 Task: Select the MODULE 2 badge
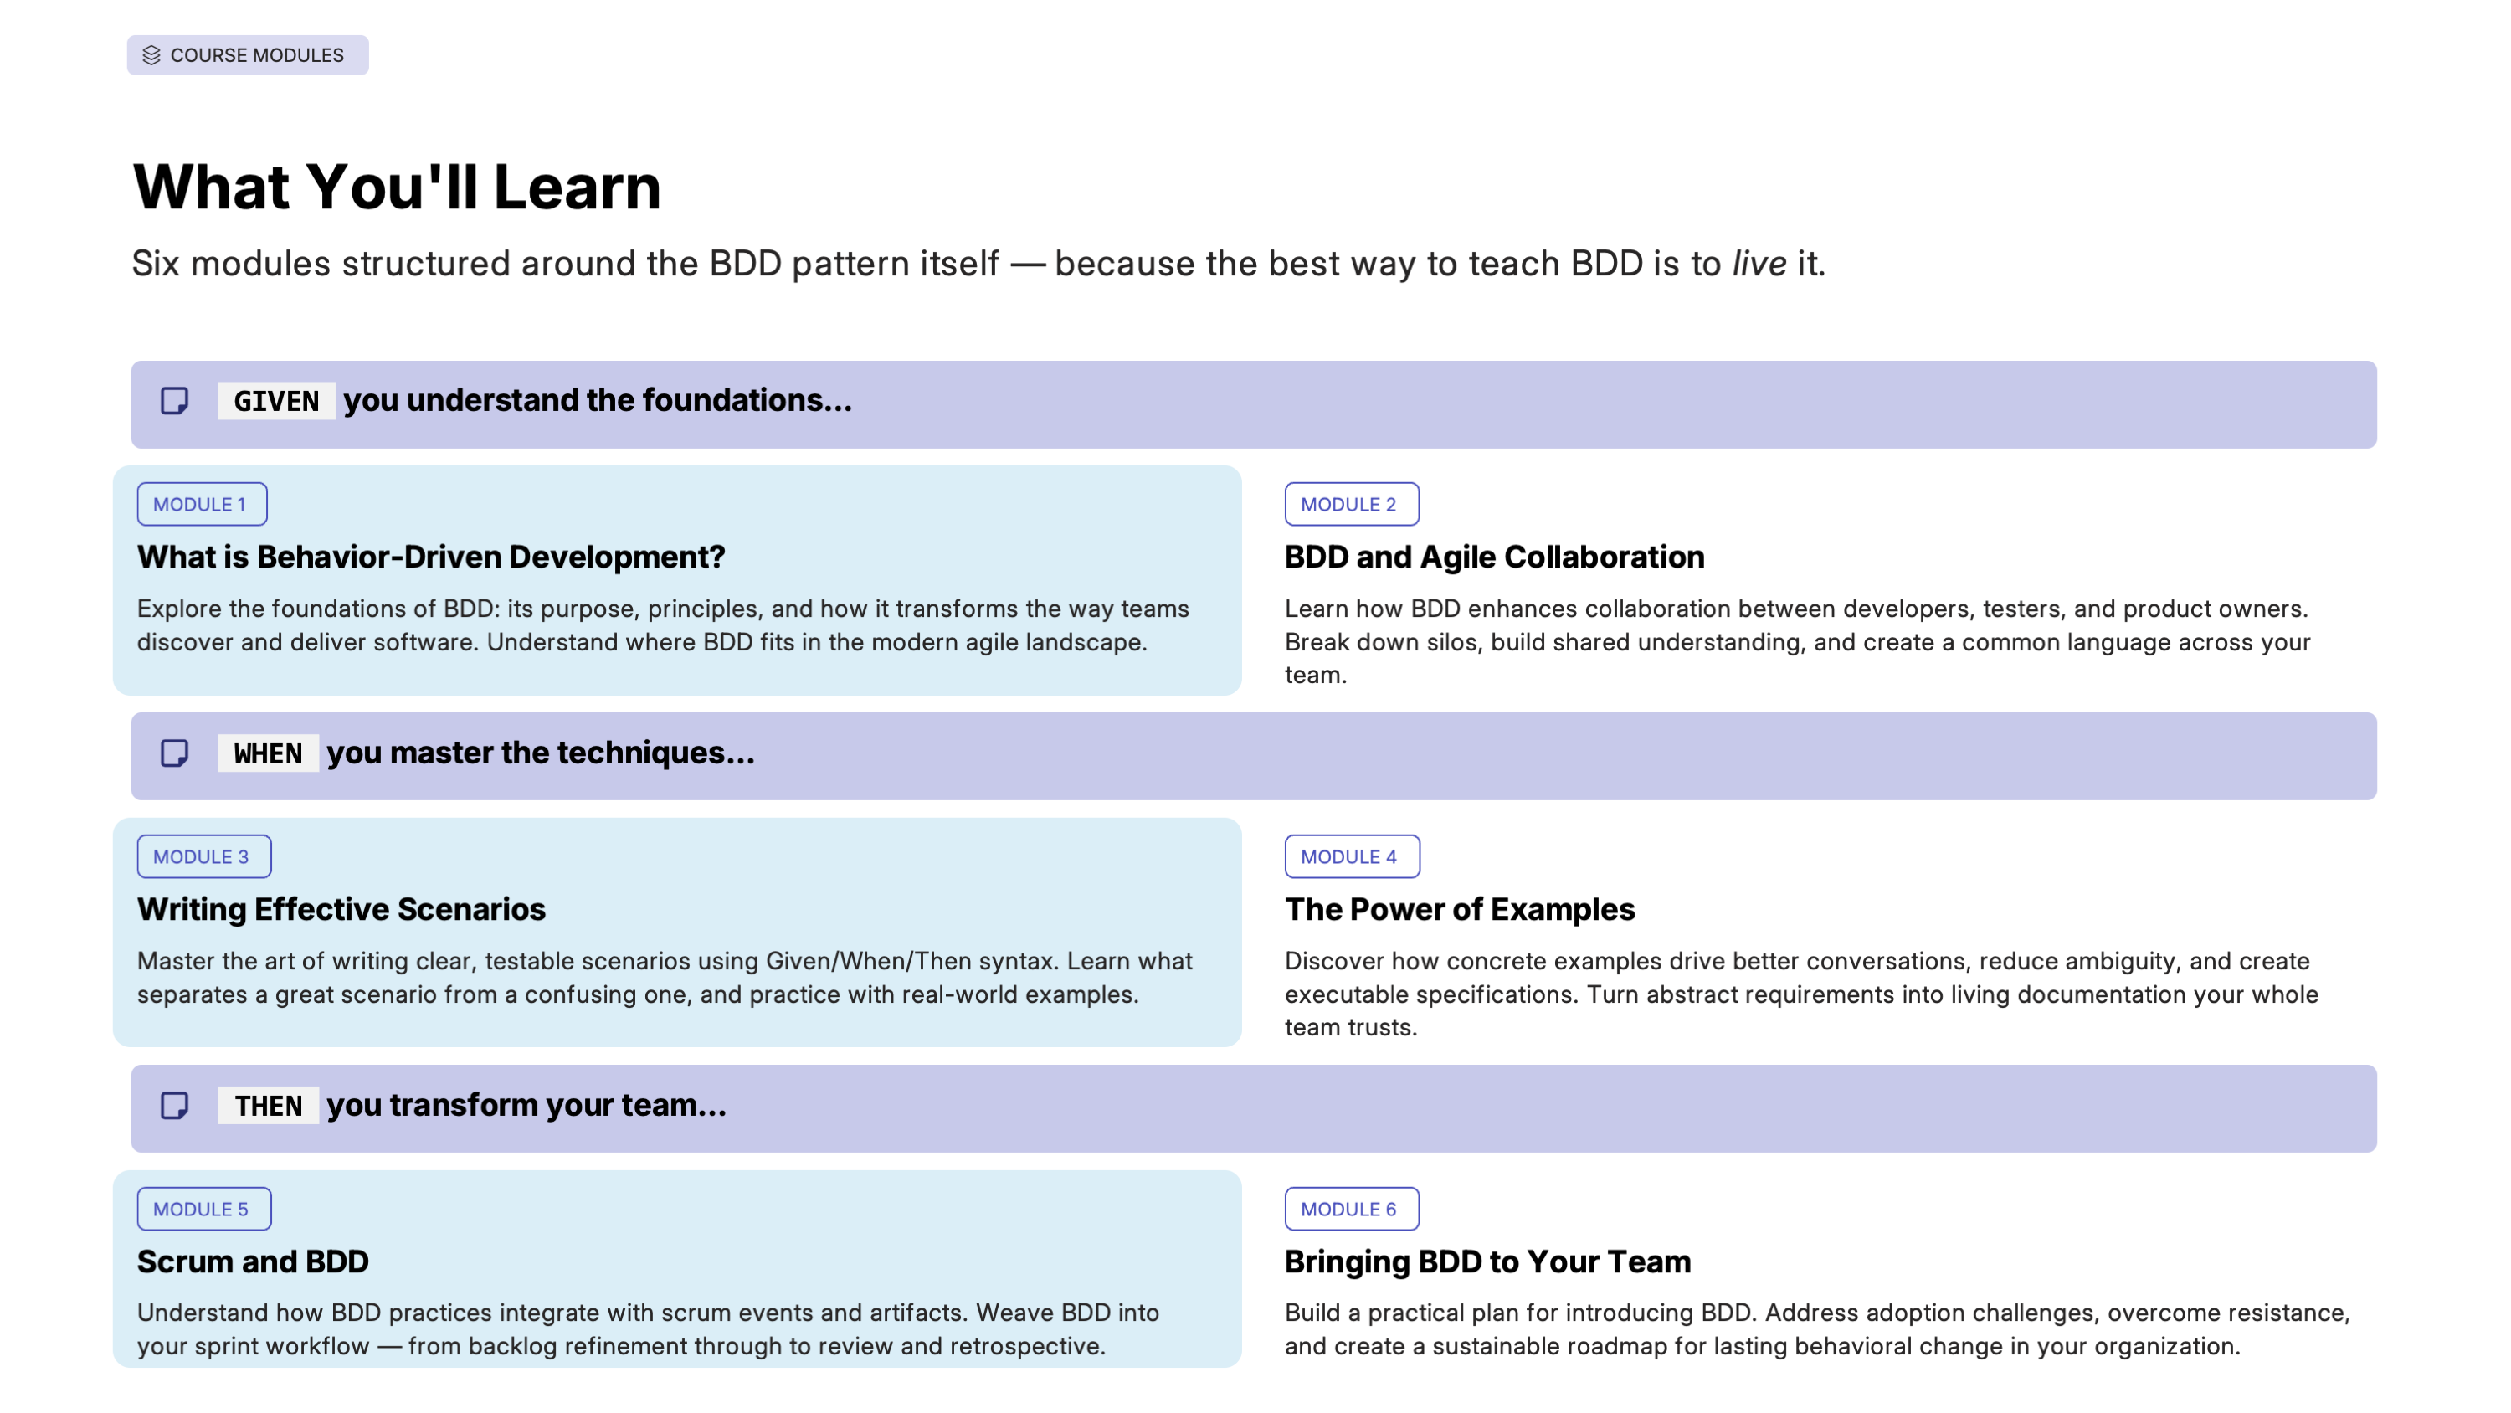point(1351,504)
